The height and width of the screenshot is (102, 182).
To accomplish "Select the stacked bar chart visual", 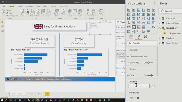I will (129, 10).
